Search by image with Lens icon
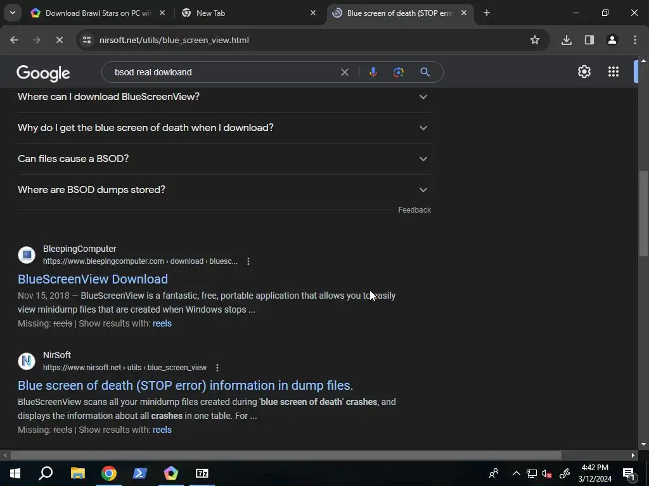 click(x=398, y=72)
